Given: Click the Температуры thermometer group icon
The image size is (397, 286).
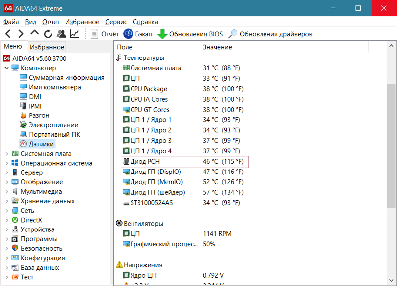Looking at the screenshot, I should (119, 58).
